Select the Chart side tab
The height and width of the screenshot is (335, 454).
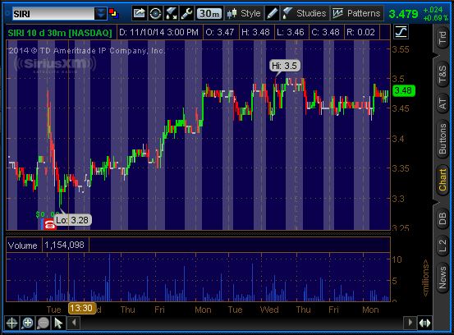443,180
